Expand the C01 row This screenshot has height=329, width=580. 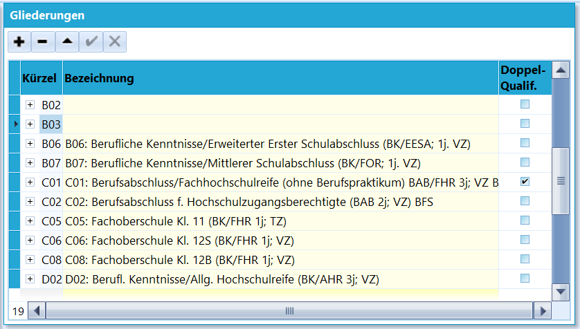(x=30, y=182)
